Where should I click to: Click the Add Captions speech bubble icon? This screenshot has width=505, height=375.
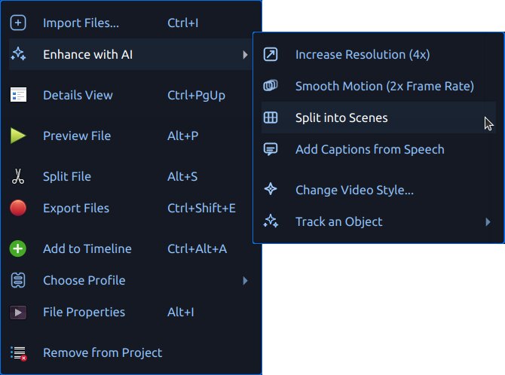click(271, 149)
